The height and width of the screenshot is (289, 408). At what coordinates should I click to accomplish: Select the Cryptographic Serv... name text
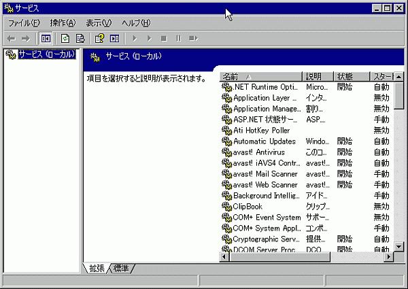click(x=266, y=239)
